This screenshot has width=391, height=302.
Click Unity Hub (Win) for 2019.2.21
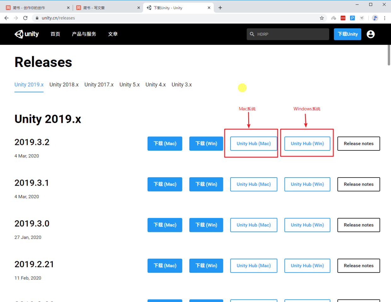click(307, 266)
